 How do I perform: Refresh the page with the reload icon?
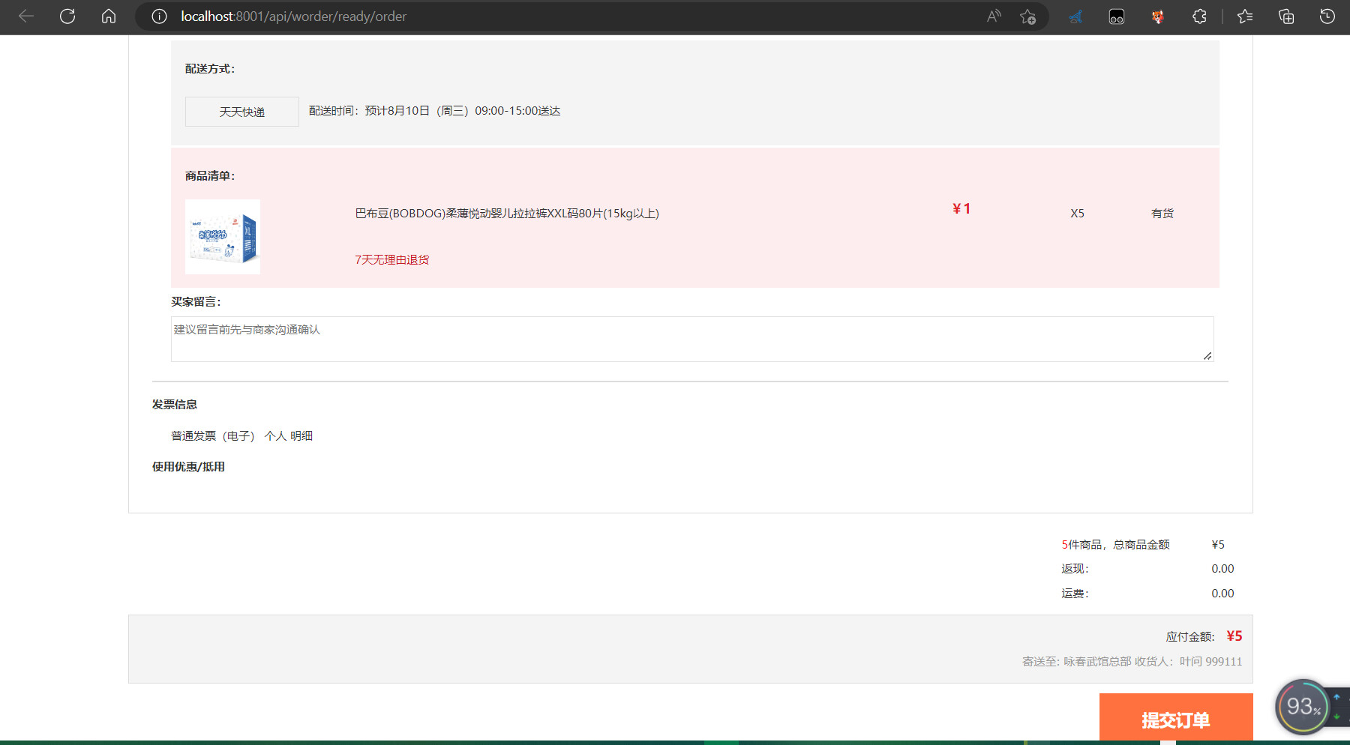pyautogui.click(x=67, y=16)
